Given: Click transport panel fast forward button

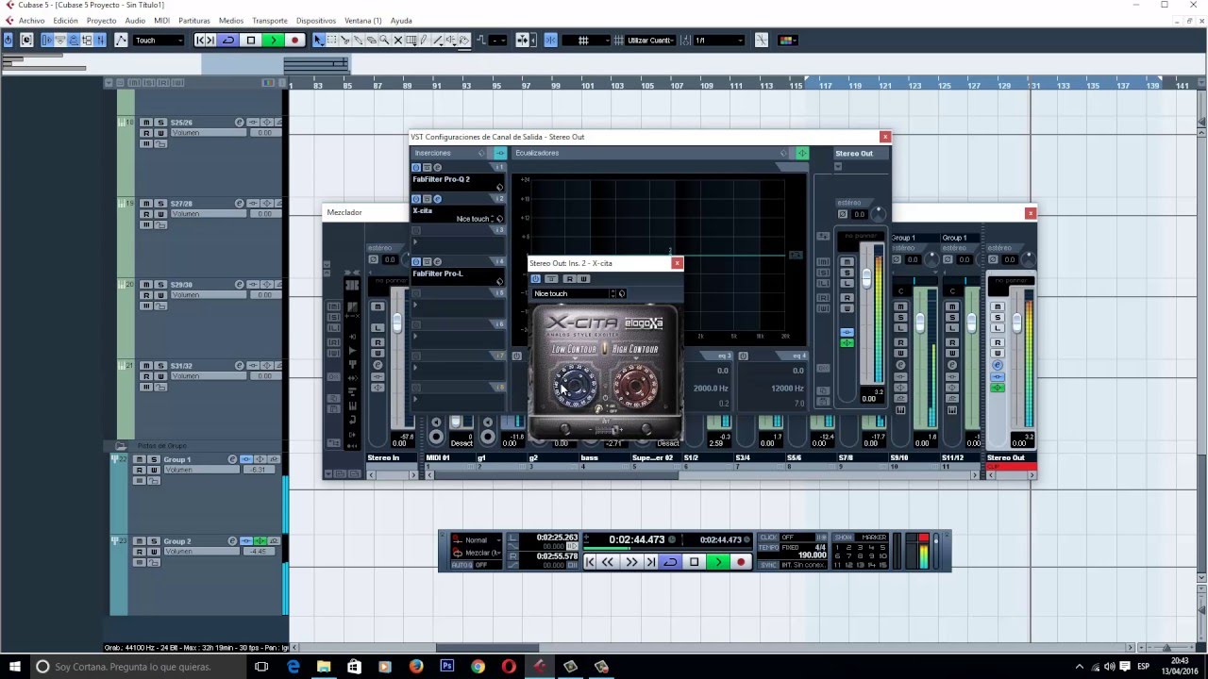Looking at the screenshot, I should pos(631,561).
